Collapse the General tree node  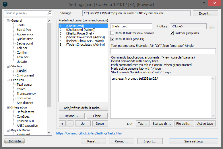pos(8,21)
